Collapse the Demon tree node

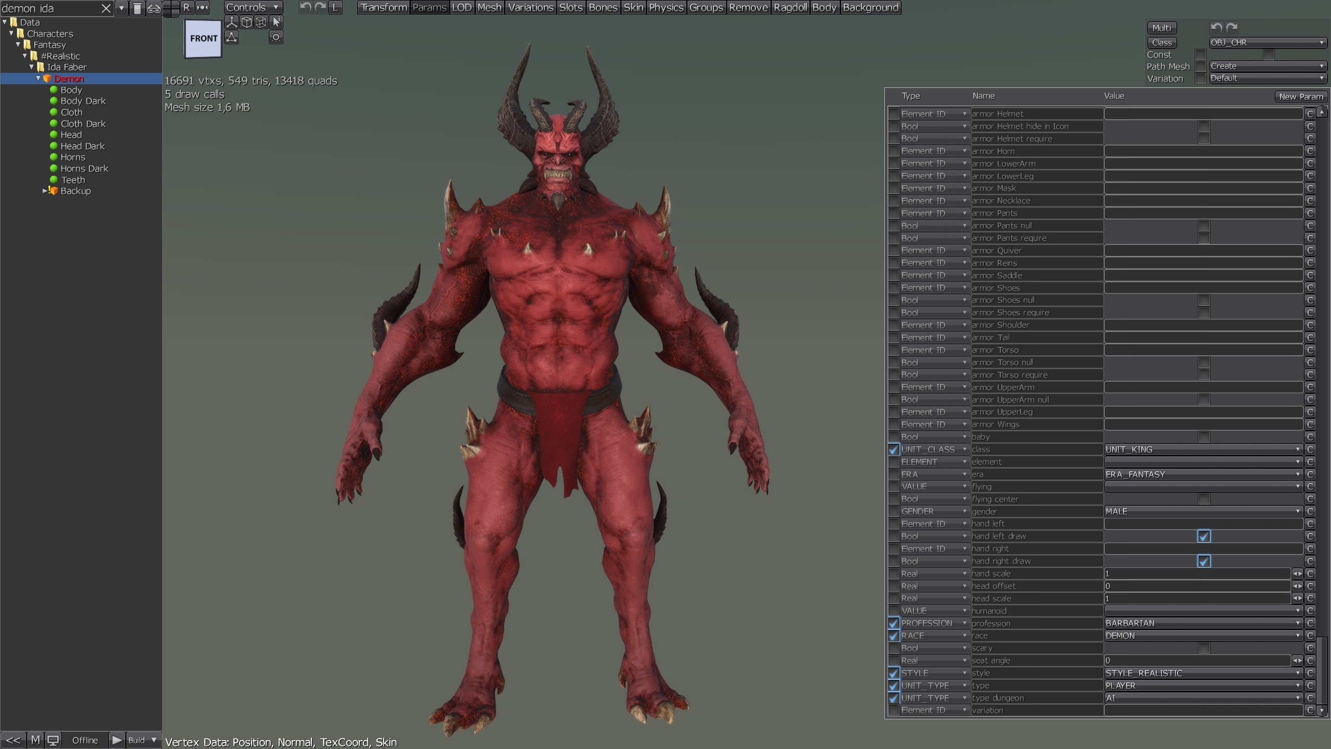[38, 79]
